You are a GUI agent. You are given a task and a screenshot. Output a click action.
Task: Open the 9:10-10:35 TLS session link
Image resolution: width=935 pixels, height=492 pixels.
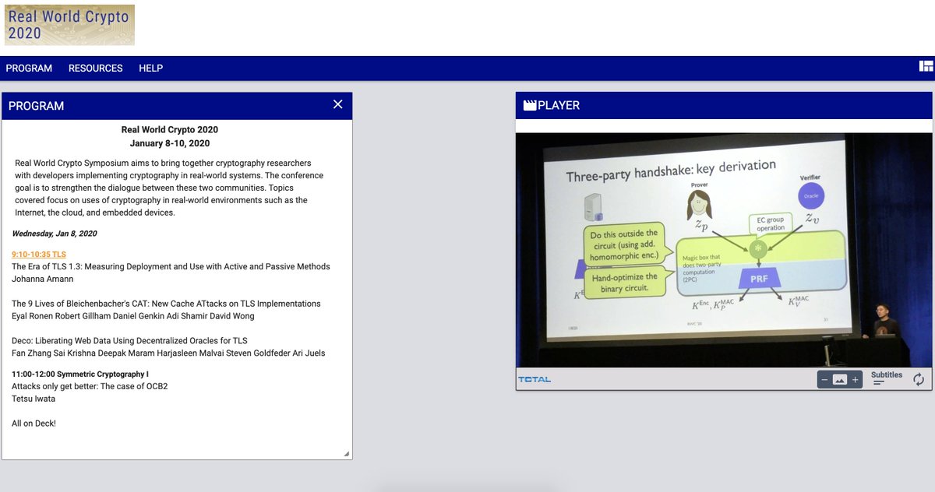[x=39, y=255]
